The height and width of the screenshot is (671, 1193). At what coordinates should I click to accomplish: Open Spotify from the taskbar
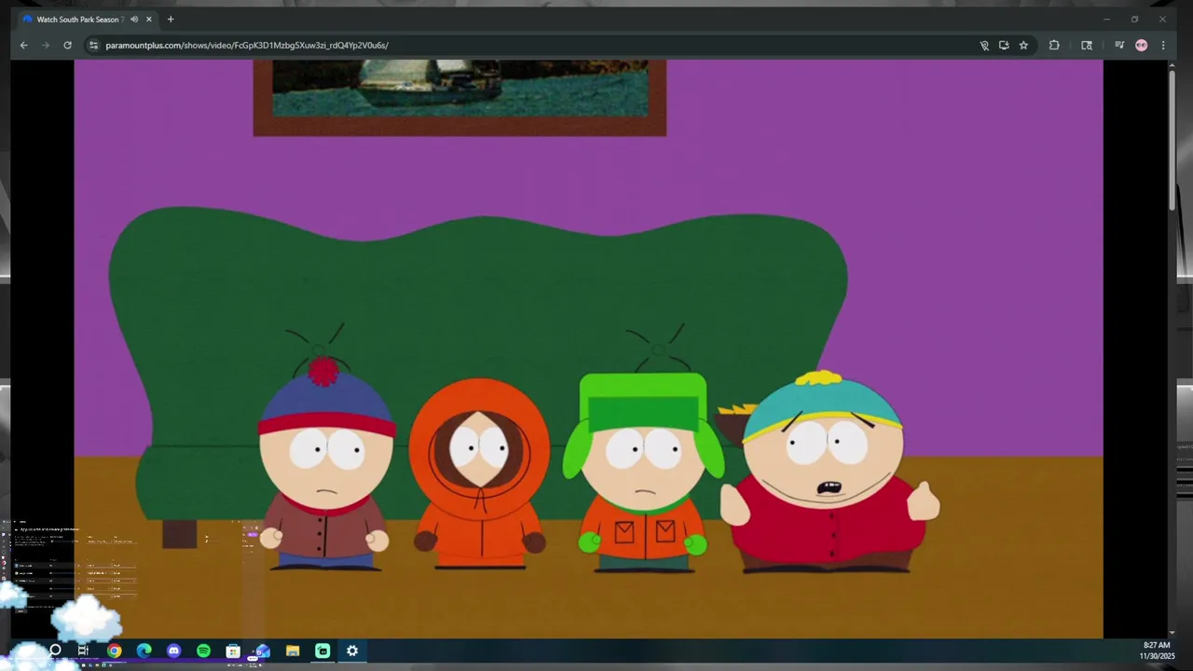203,650
